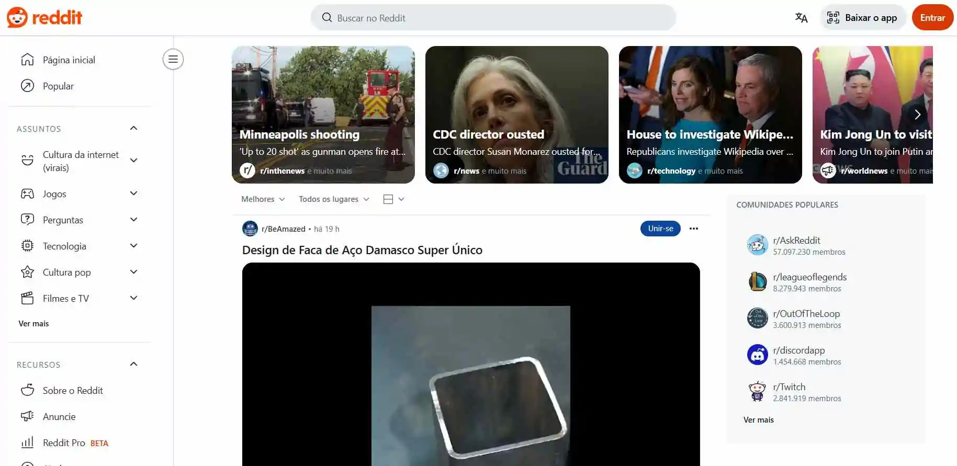Viewport: 957px width, 466px height.
Task: Go to Página inicial in sidebar
Action: coord(69,60)
